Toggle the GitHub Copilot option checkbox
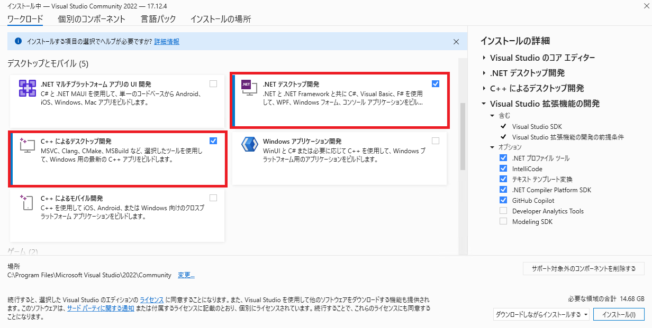652x328 pixels. pos(503,200)
